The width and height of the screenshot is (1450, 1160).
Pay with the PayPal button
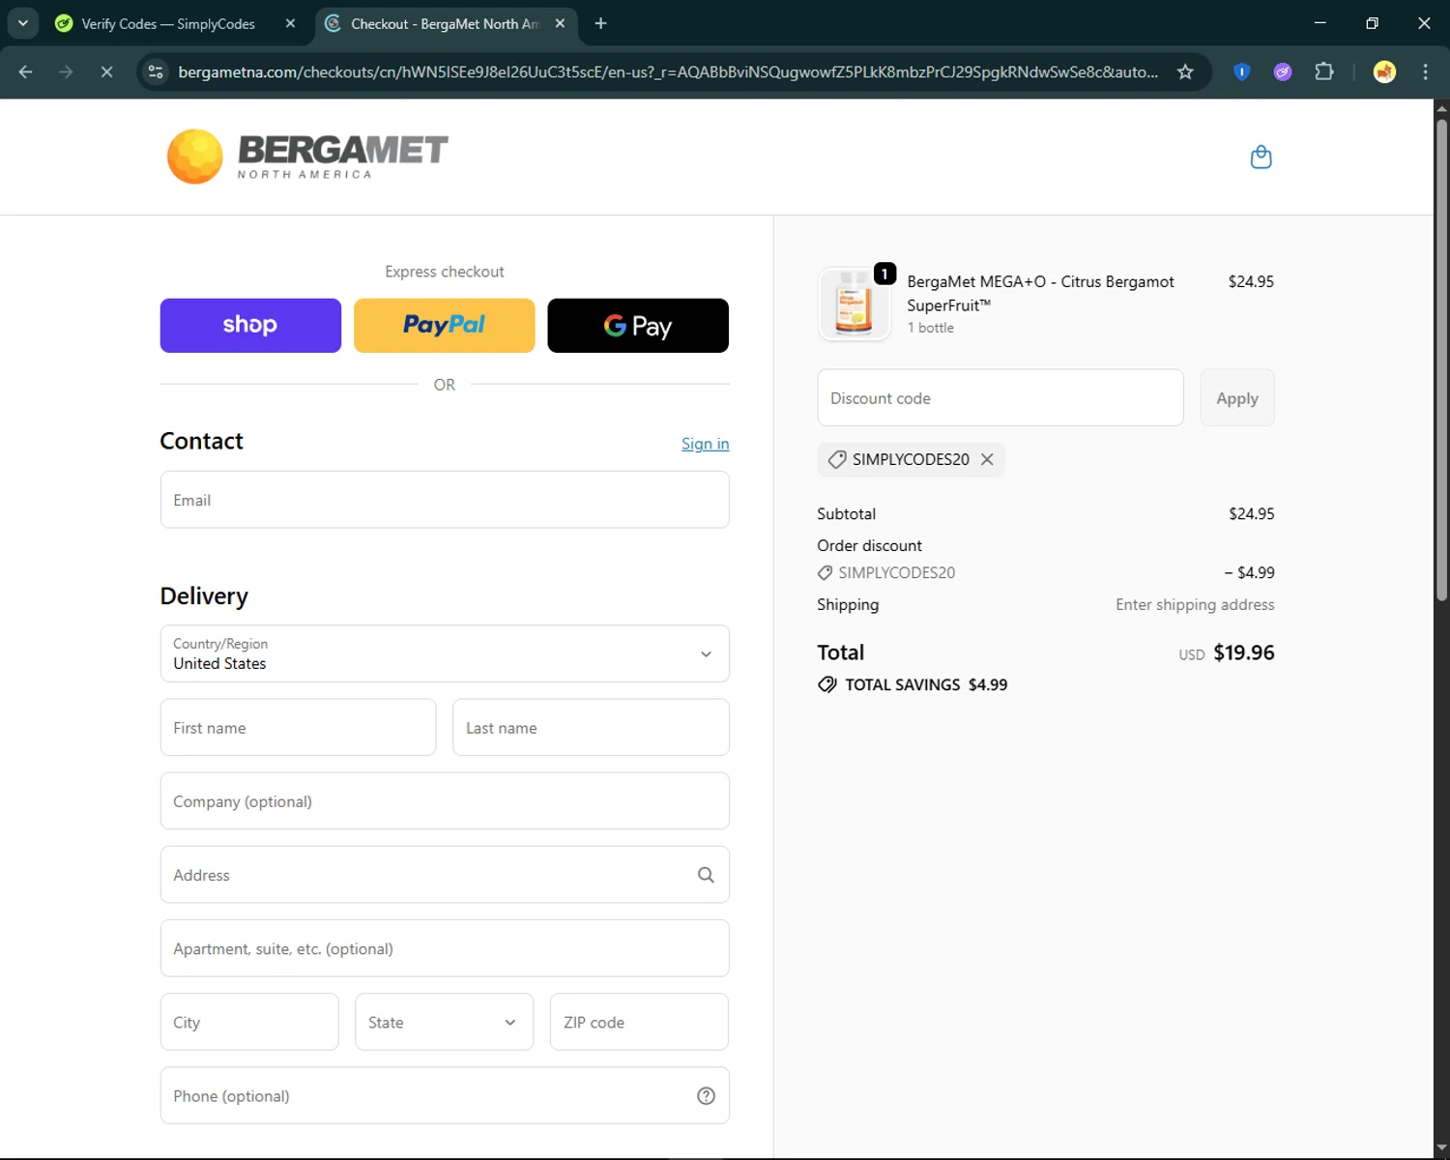point(445,326)
